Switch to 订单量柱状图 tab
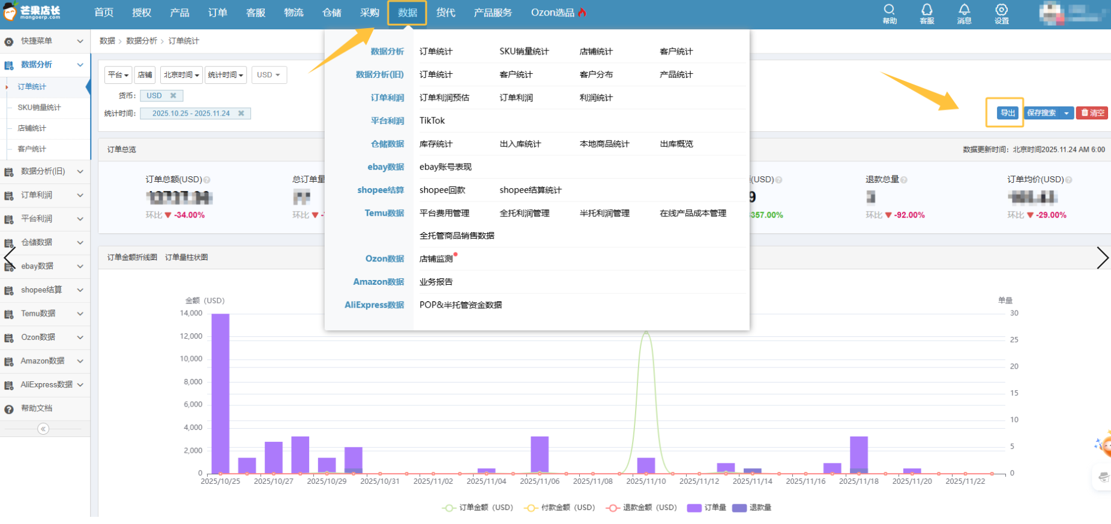1111x524 pixels. [x=186, y=257]
